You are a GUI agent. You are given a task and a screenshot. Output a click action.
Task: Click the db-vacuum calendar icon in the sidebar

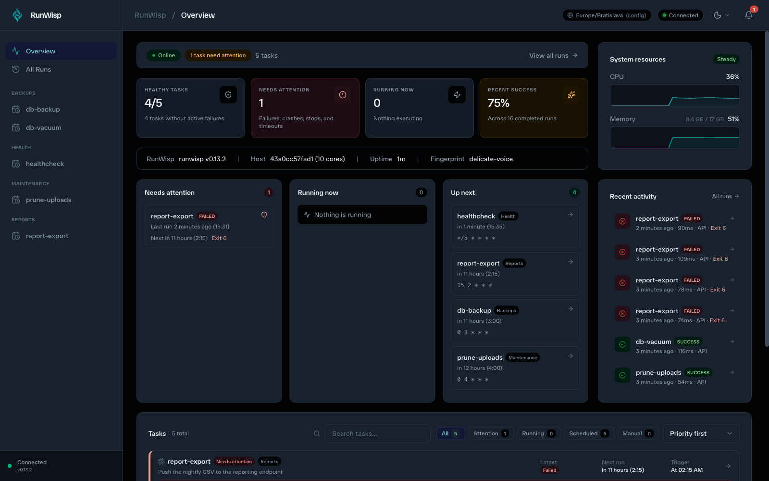click(x=16, y=127)
